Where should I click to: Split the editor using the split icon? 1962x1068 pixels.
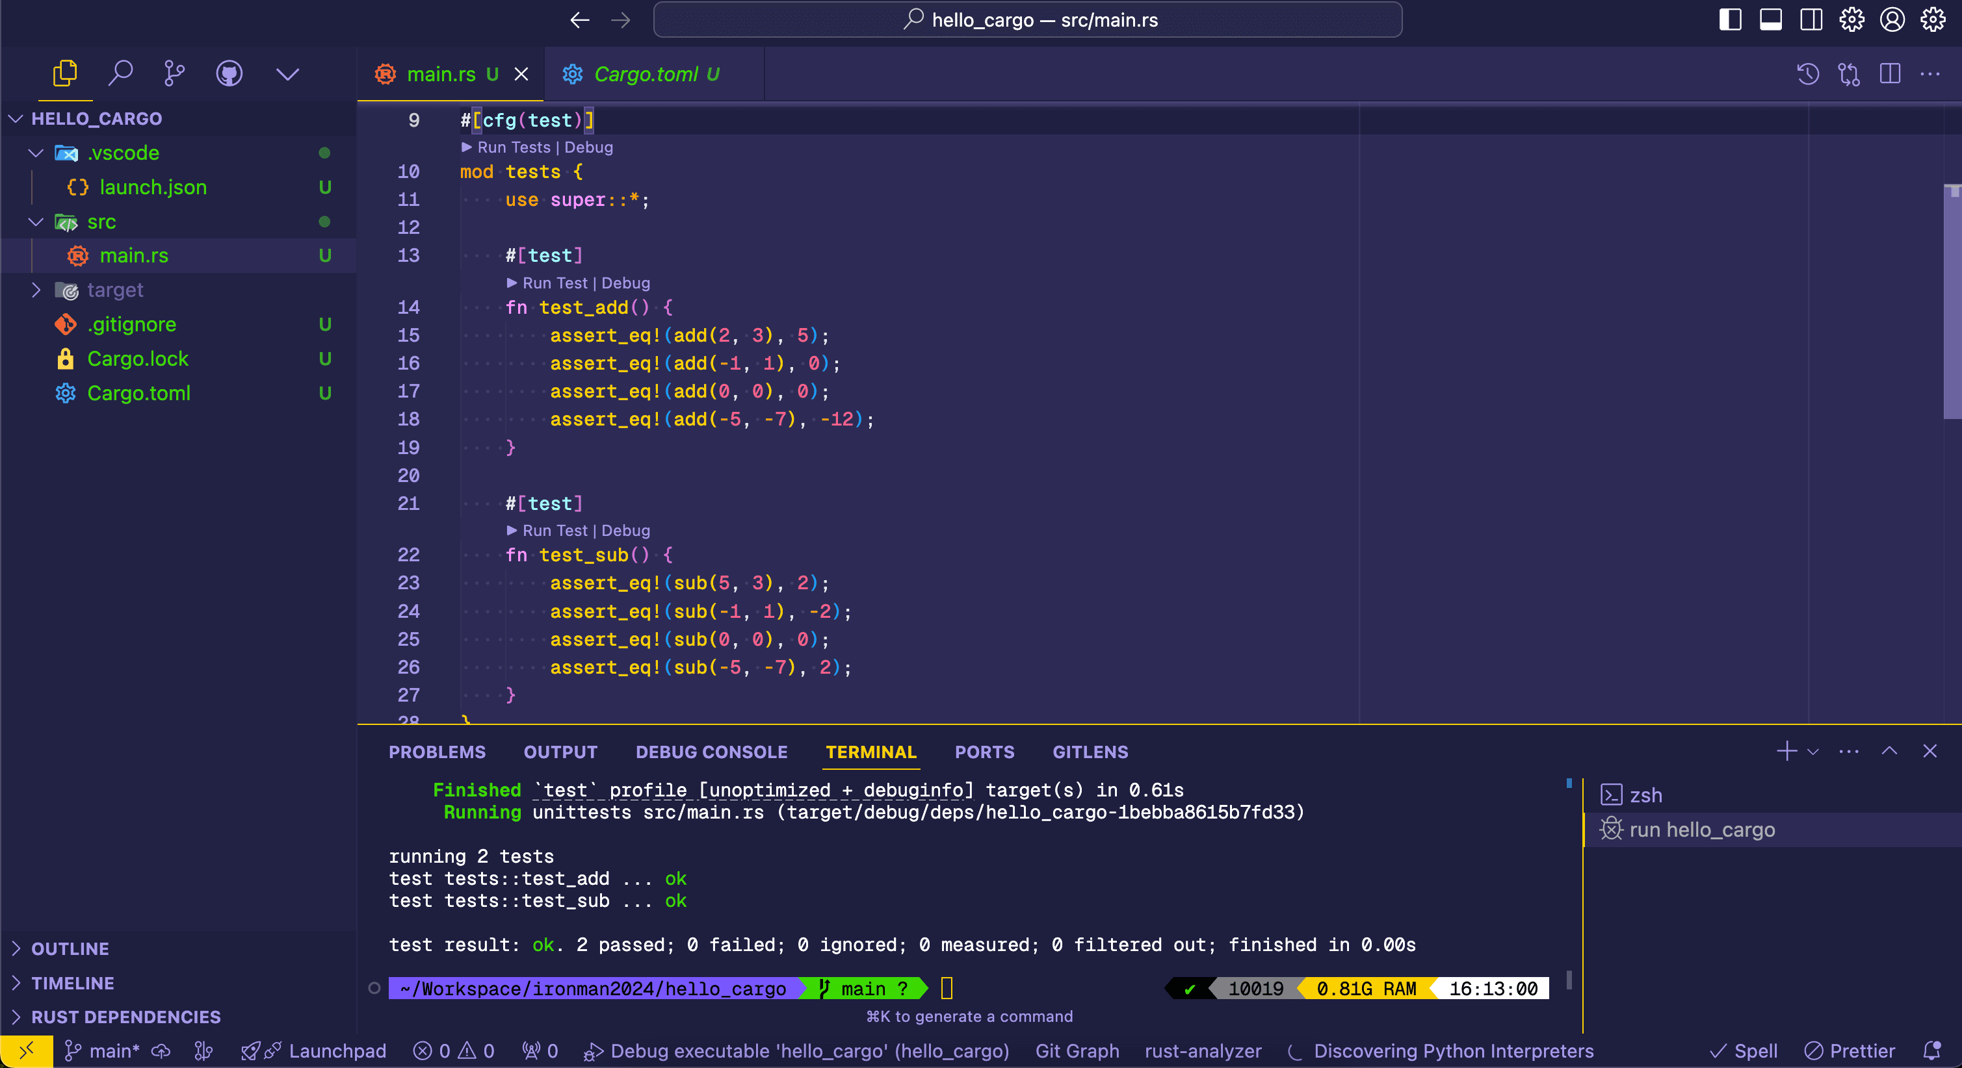coord(1890,74)
